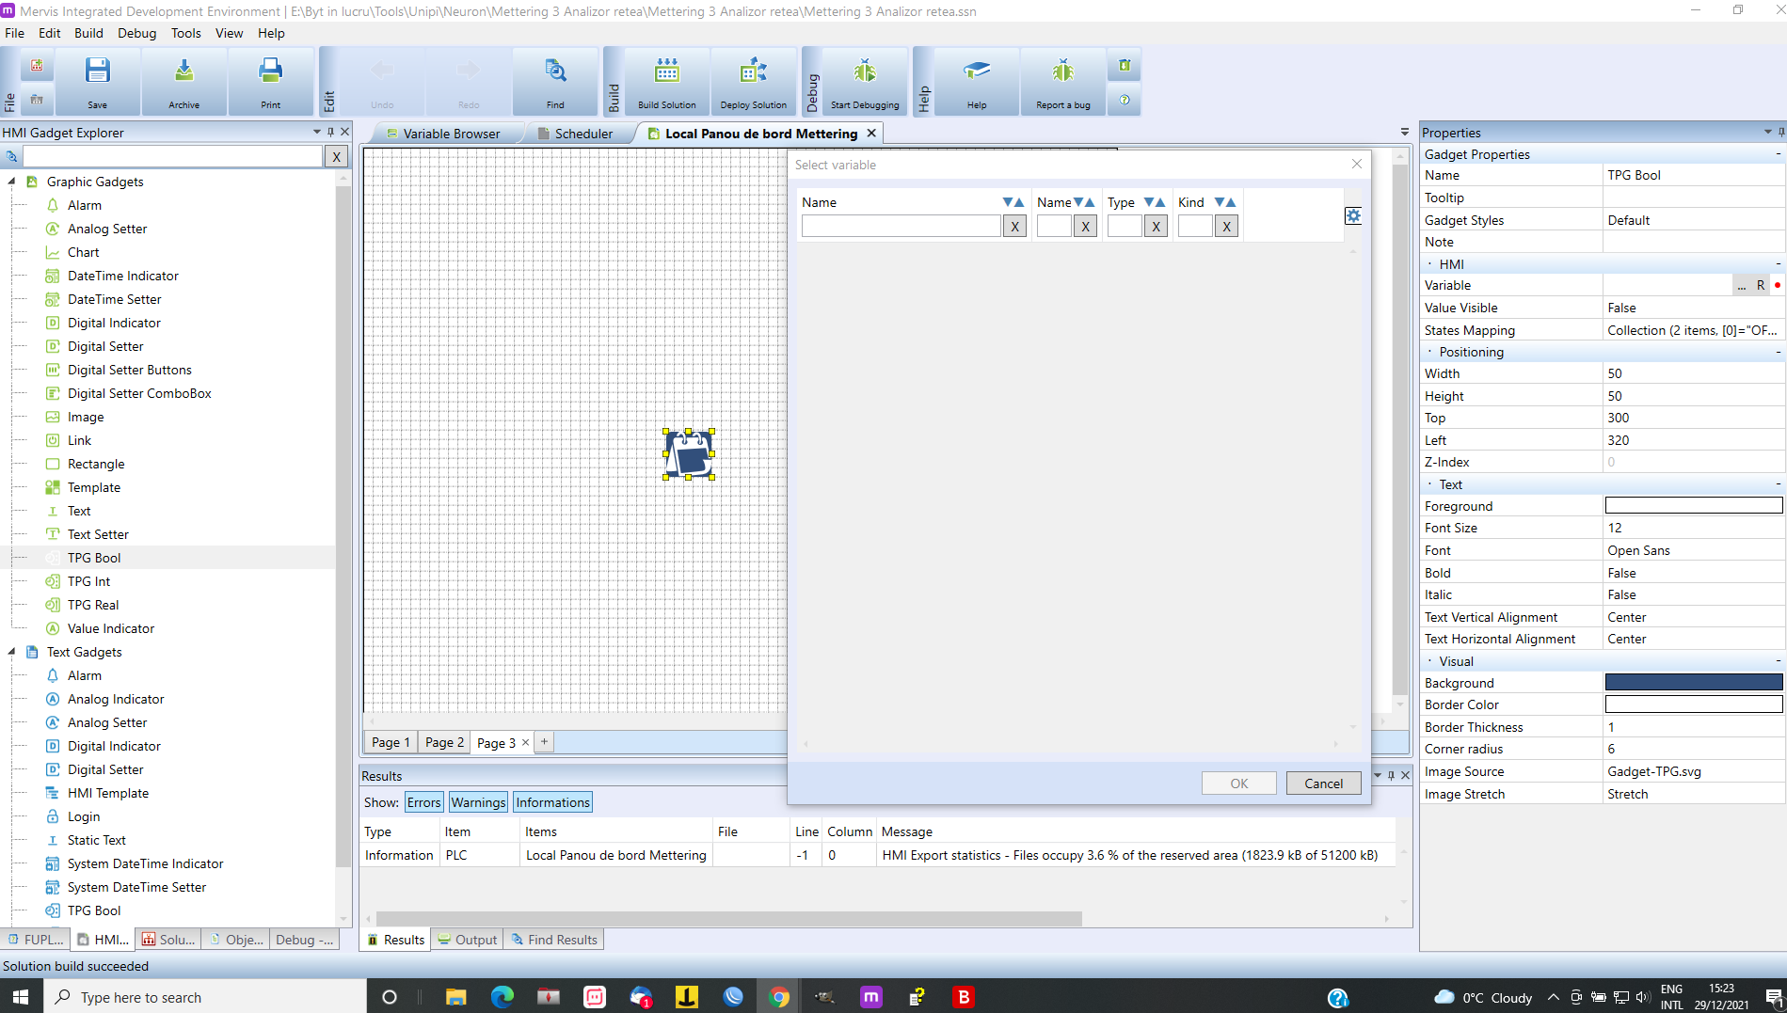Open the Debug menu
Screen dimensions: 1787x1013
[x=136, y=33]
